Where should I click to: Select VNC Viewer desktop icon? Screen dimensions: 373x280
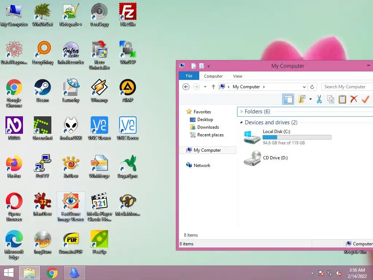click(99, 128)
